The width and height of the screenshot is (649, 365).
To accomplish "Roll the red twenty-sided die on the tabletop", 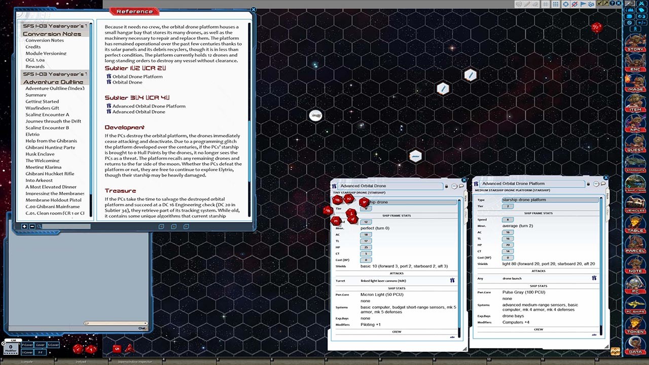I will tap(77, 349).
